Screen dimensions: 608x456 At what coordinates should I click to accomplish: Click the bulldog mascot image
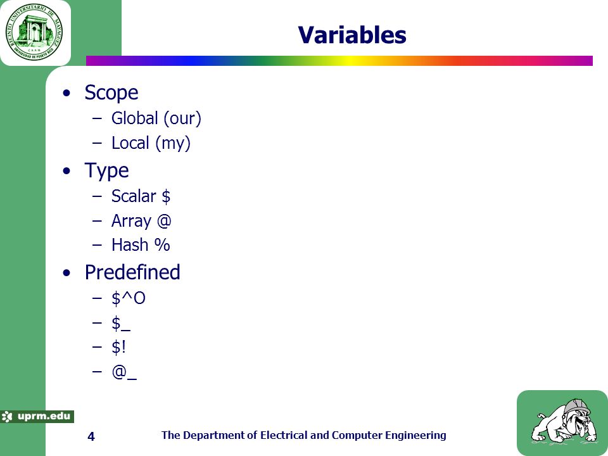(562, 422)
